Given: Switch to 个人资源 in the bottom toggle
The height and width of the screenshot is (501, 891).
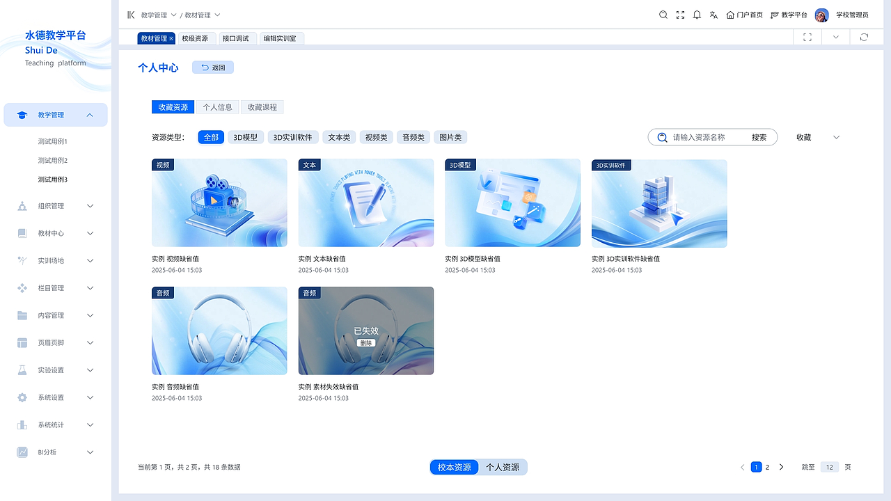Looking at the screenshot, I should tap(503, 467).
